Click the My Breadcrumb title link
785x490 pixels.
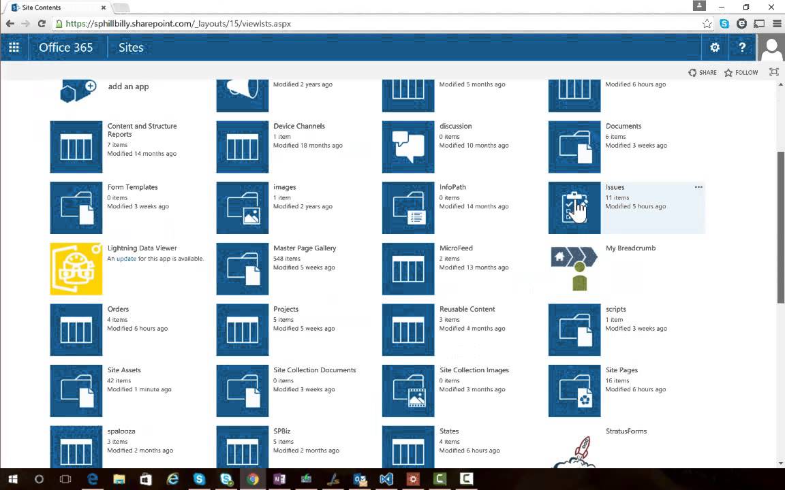[x=630, y=248]
